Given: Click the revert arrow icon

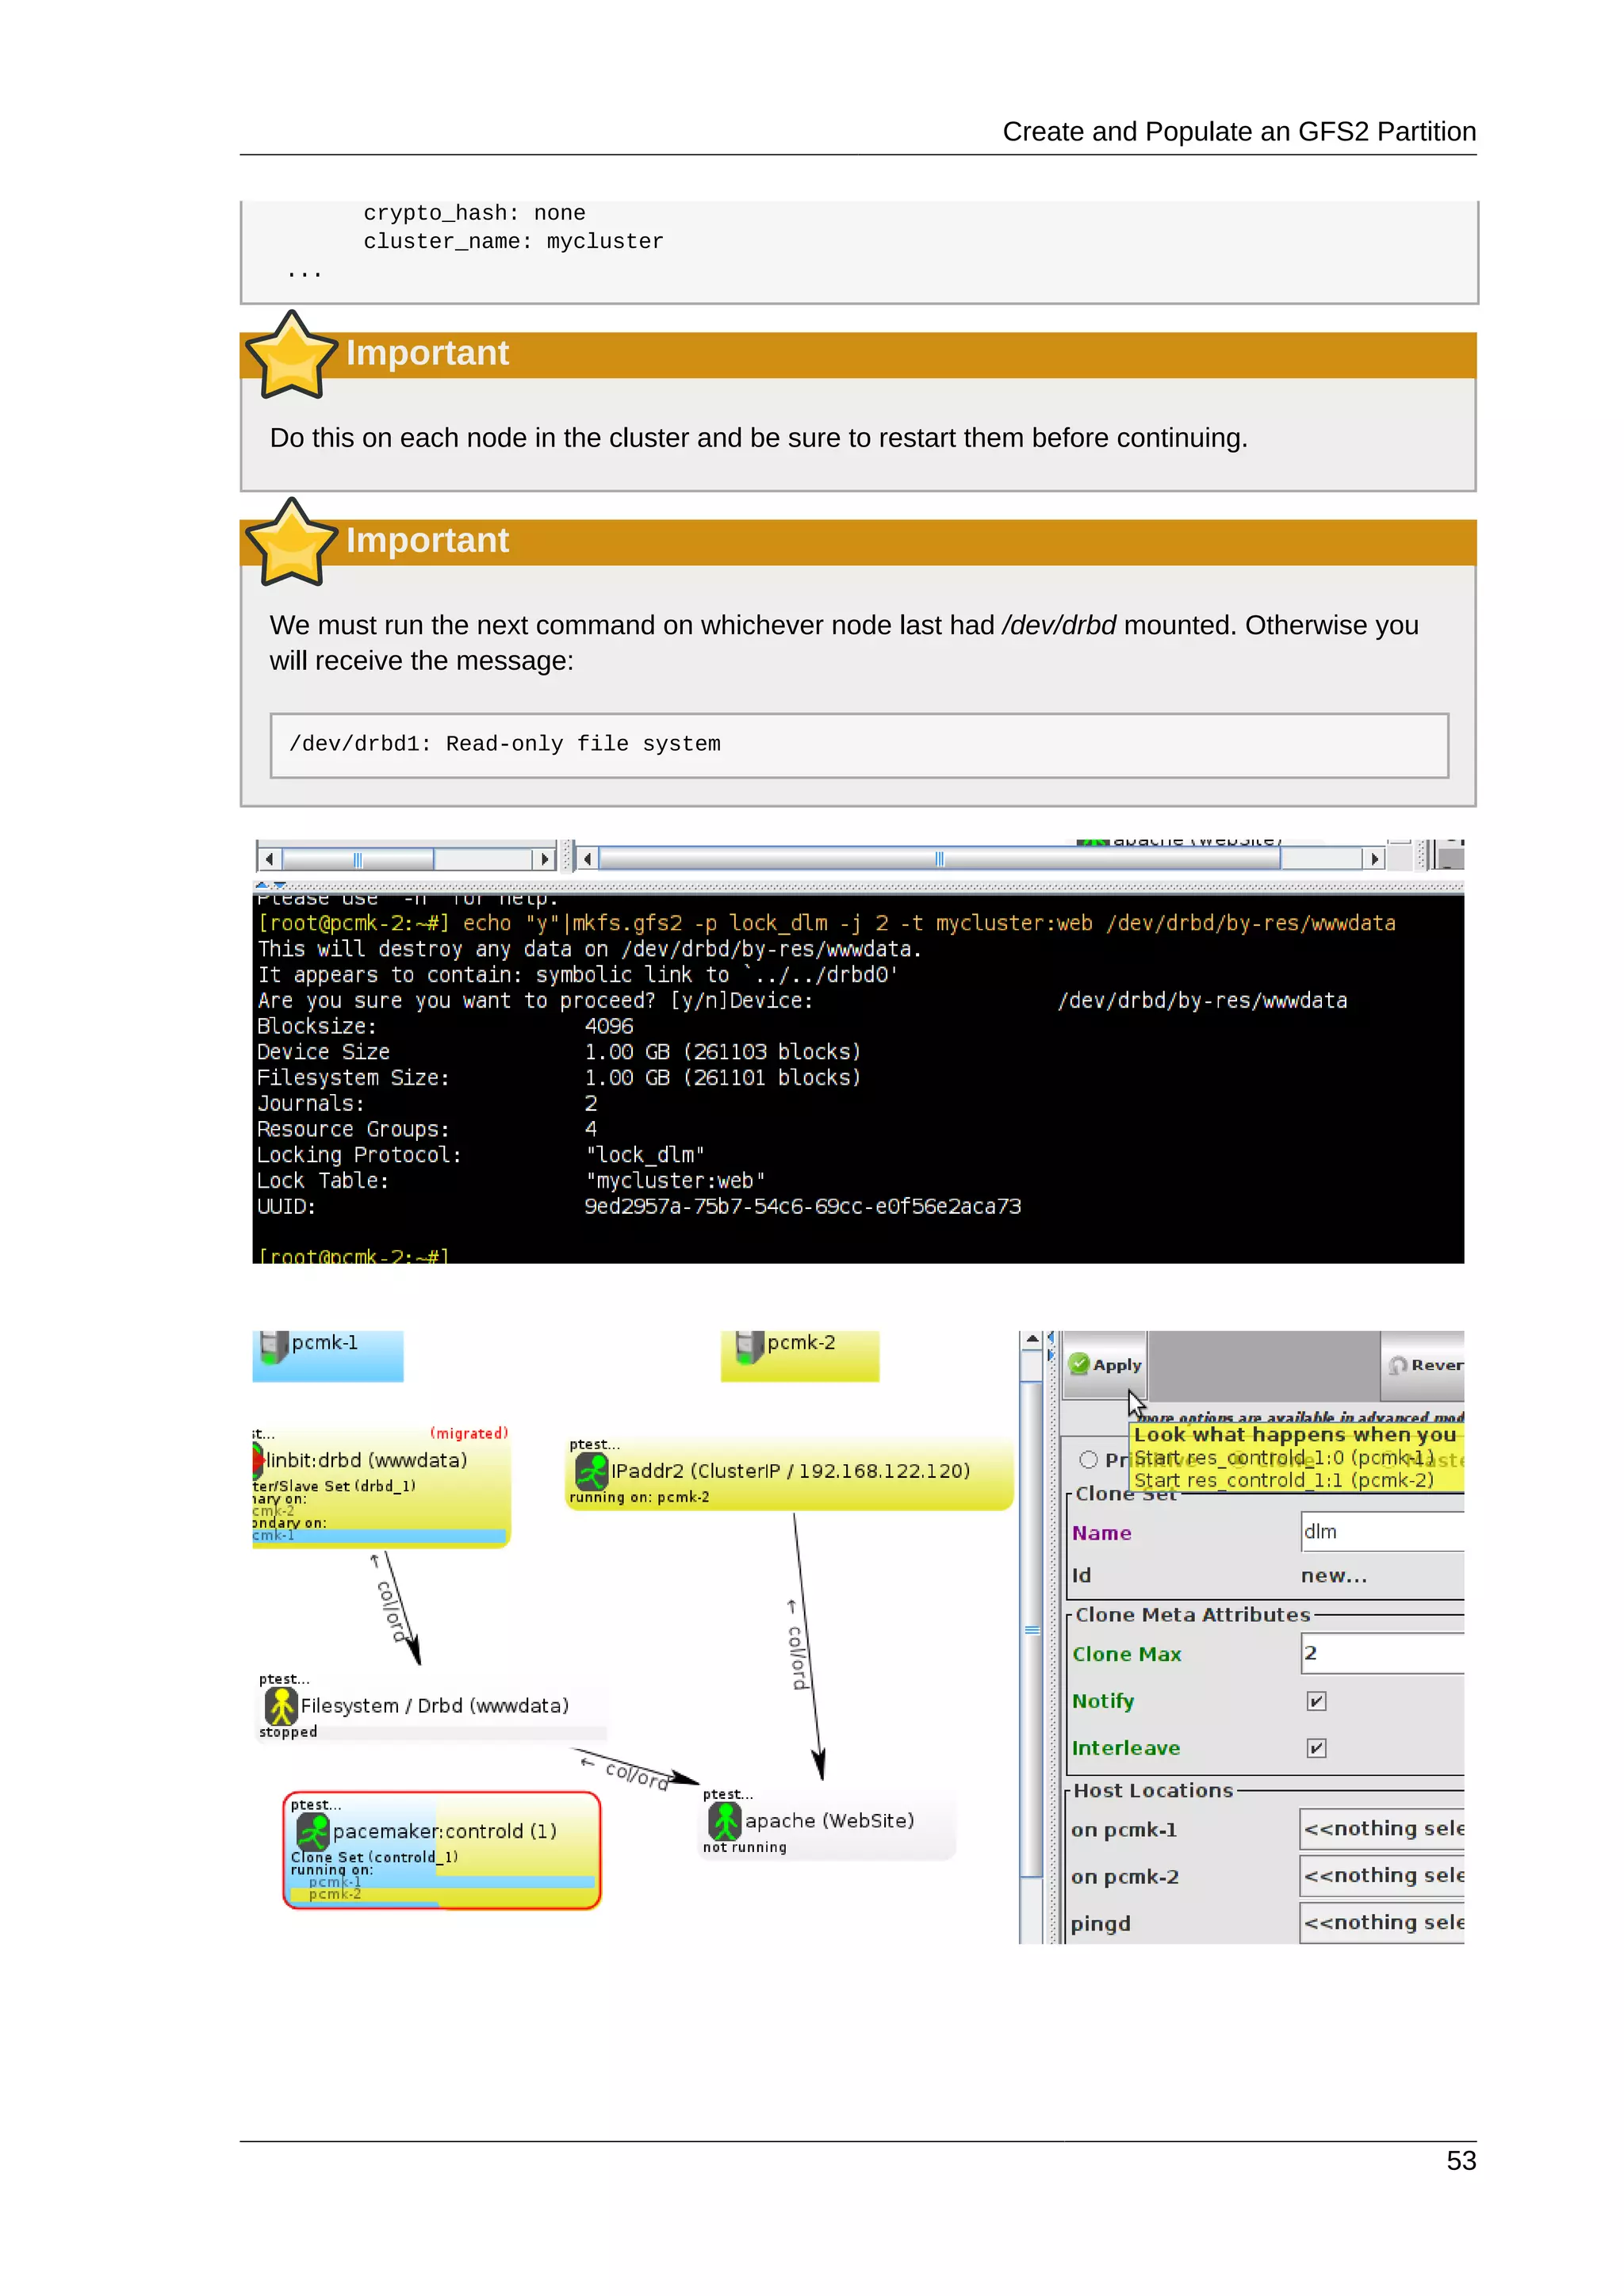Looking at the screenshot, I should point(1398,1365).
